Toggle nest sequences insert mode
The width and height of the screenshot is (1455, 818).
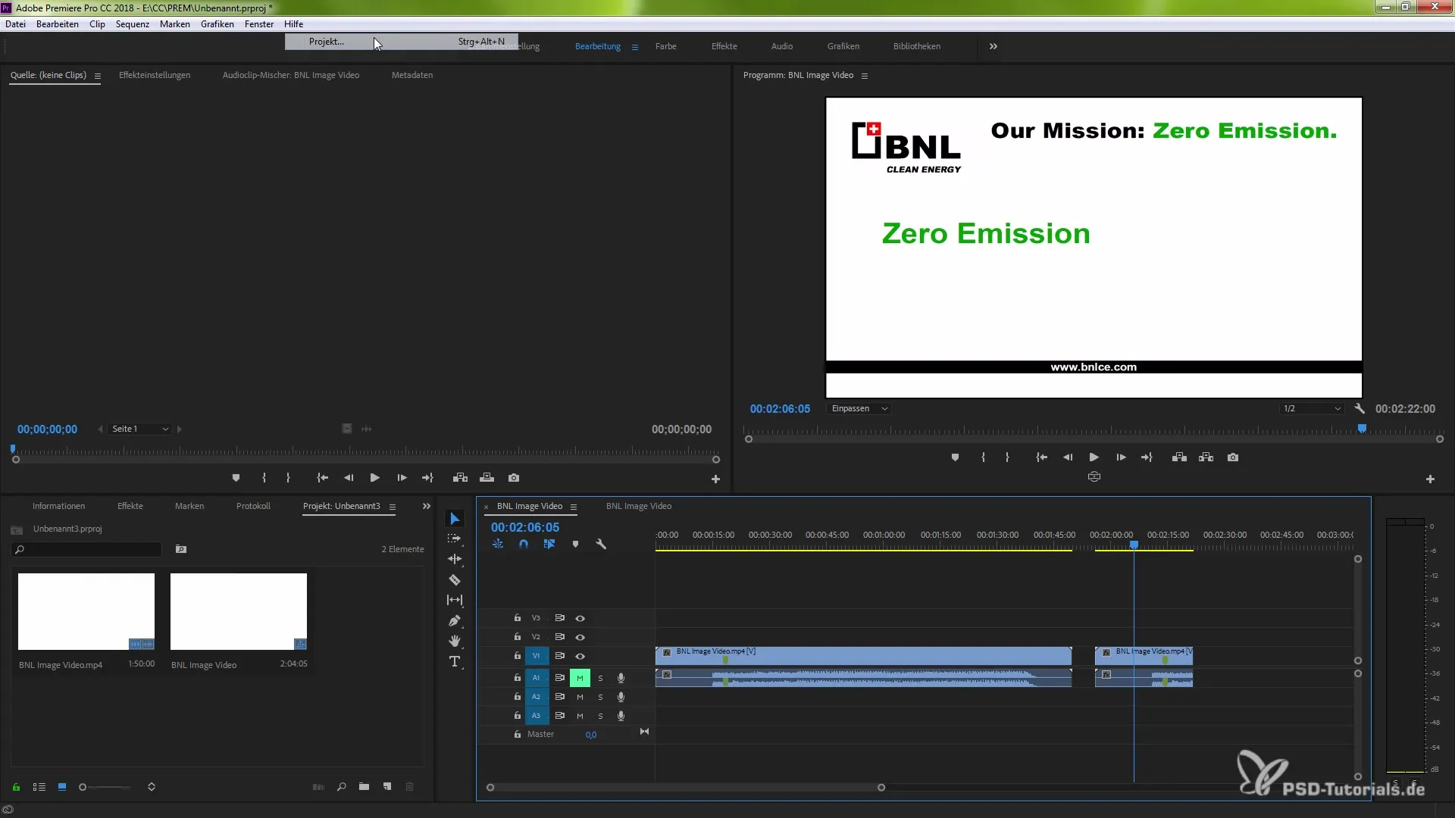[498, 545]
